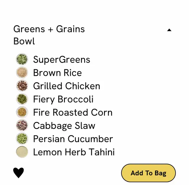The height and width of the screenshot is (185, 189).
Task: Click the Cabbage Slaw ingredient icon
Action: click(22, 125)
